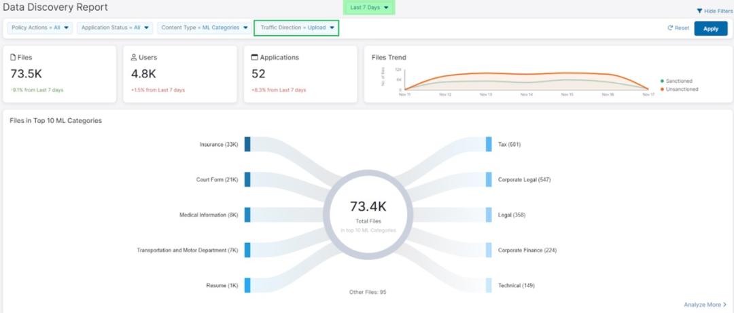Image resolution: width=734 pixels, height=313 pixels.
Task: Click the Apply button
Action: (x=711, y=29)
